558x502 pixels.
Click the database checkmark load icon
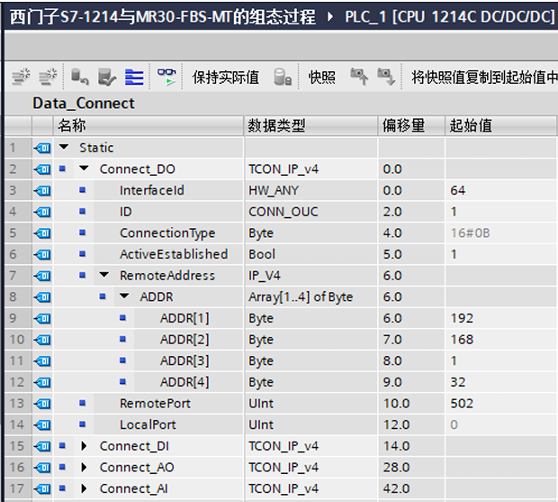(x=107, y=77)
